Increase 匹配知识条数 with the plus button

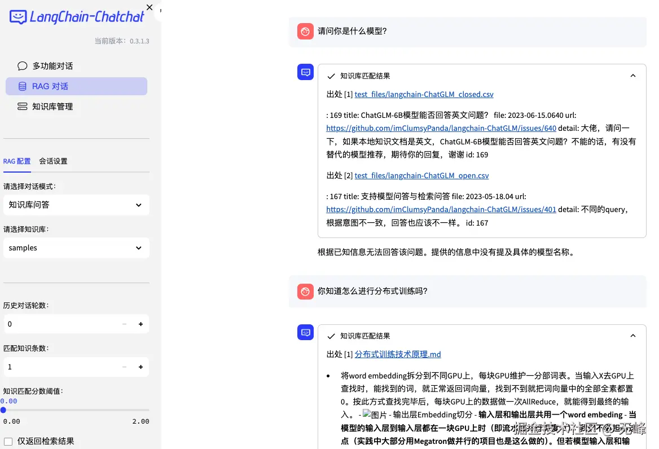tap(141, 367)
